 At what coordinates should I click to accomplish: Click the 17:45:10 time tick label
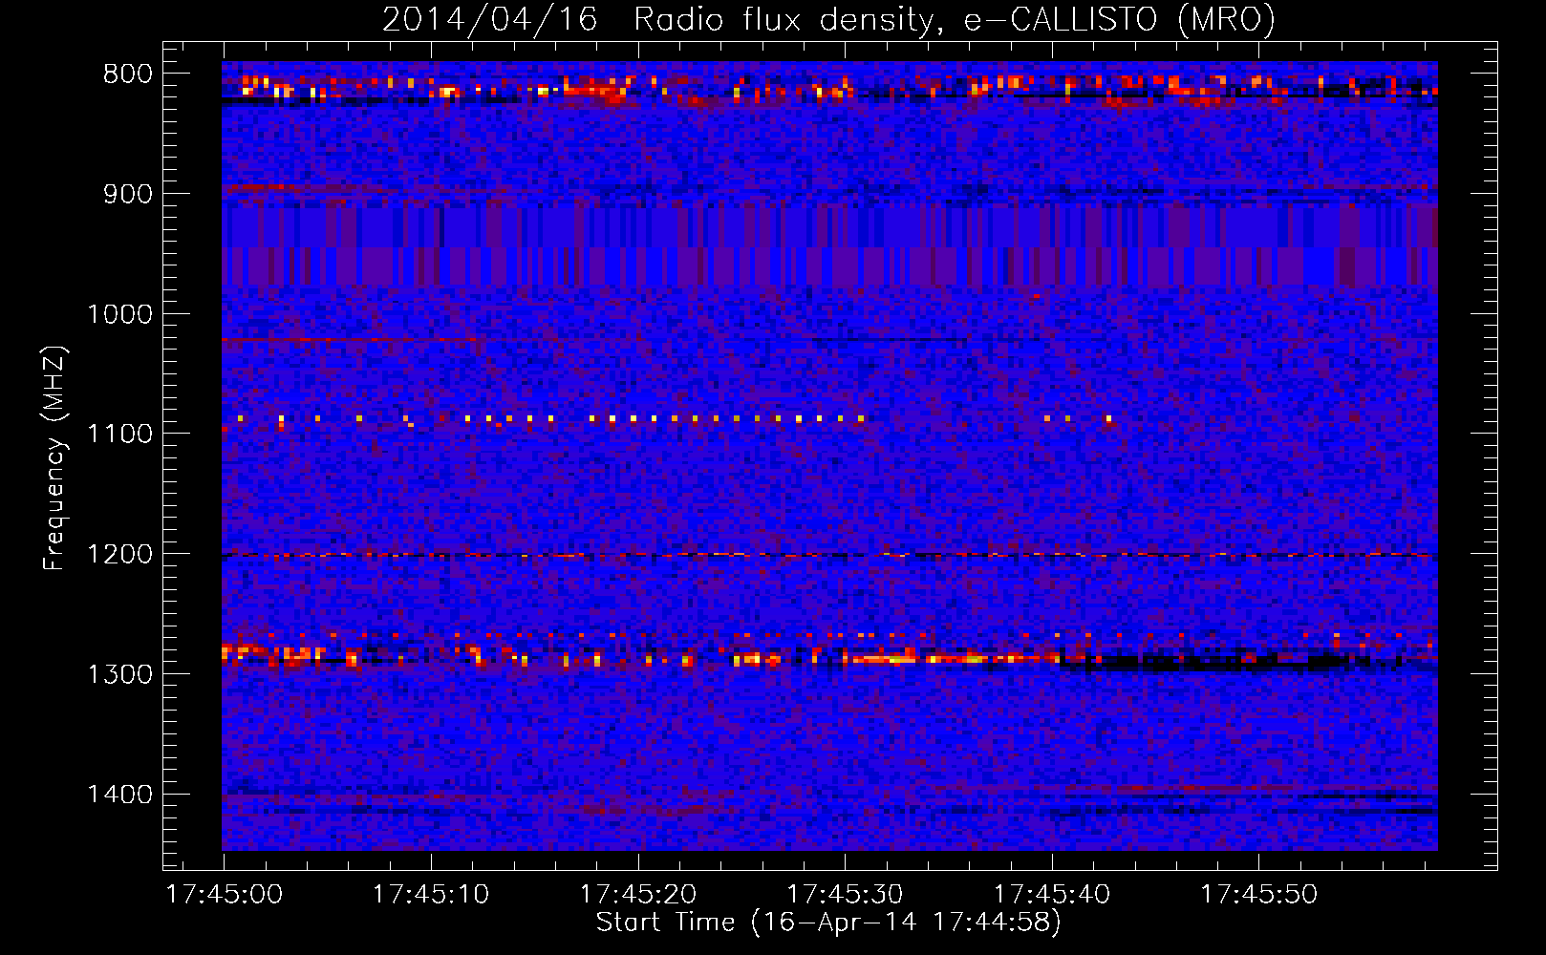(431, 895)
